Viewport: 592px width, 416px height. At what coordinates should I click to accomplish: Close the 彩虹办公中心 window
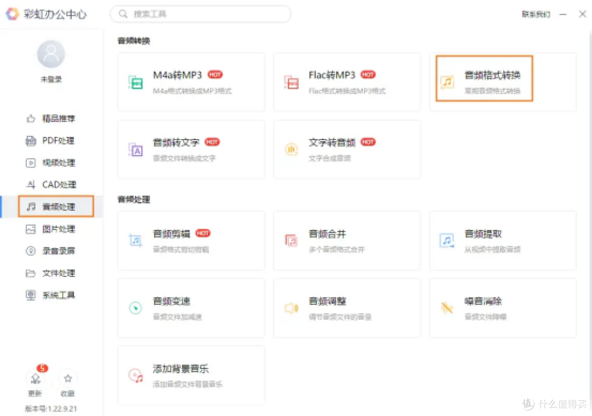[583, 14]
